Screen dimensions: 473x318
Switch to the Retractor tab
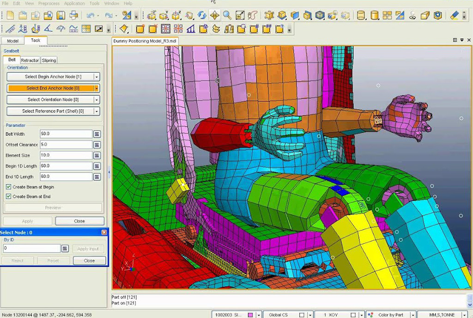[30, 60]
